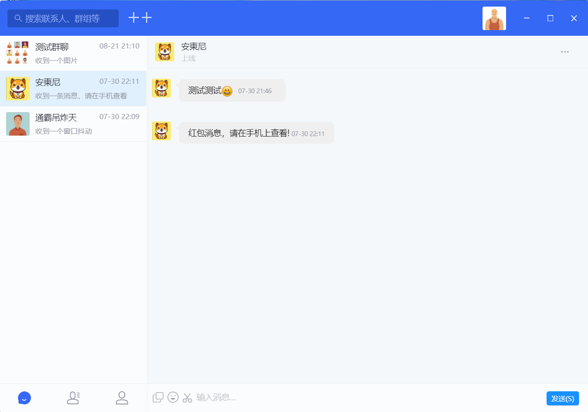Open more options via the ellipsis menu
The height and width of the screenshot is (412, 588).
click(564, 52)
